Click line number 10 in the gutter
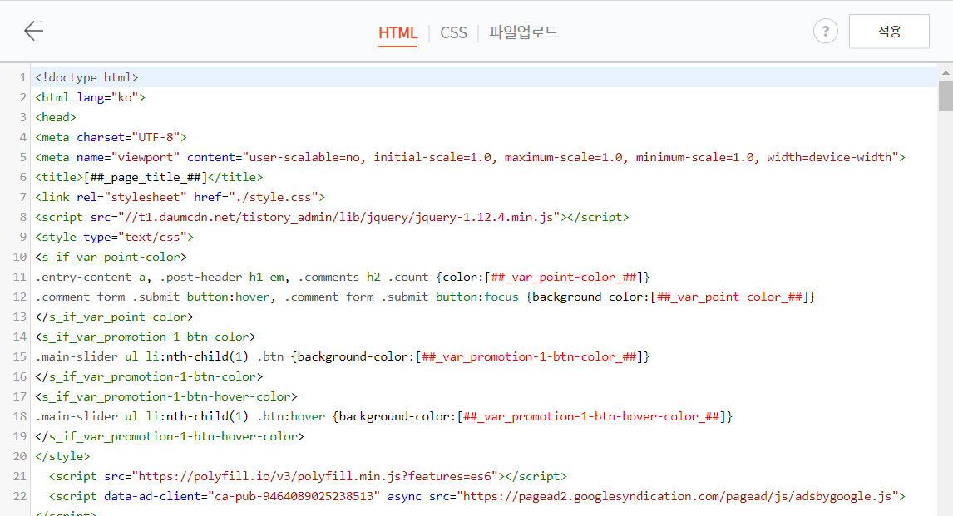This screenshot has height=516, width=953. (x=20, y=257)
